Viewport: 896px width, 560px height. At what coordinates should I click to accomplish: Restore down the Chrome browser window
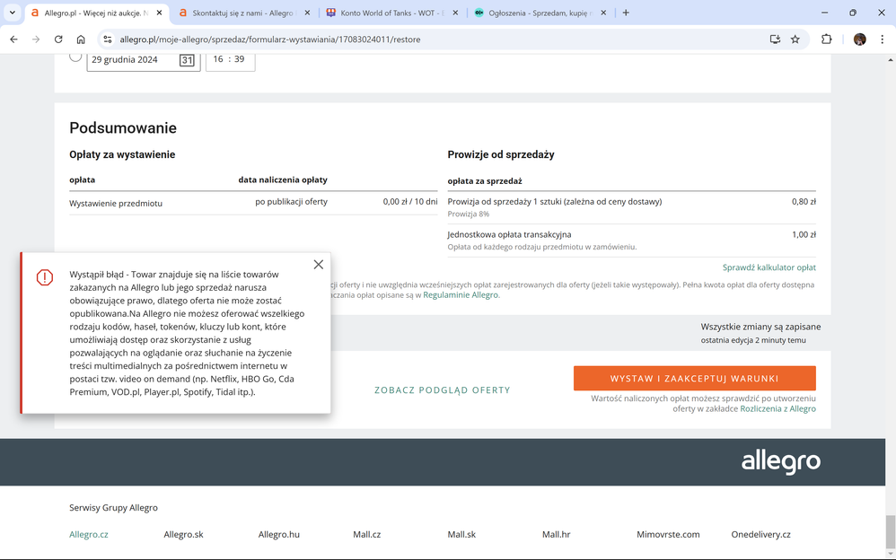pos(853,13)
